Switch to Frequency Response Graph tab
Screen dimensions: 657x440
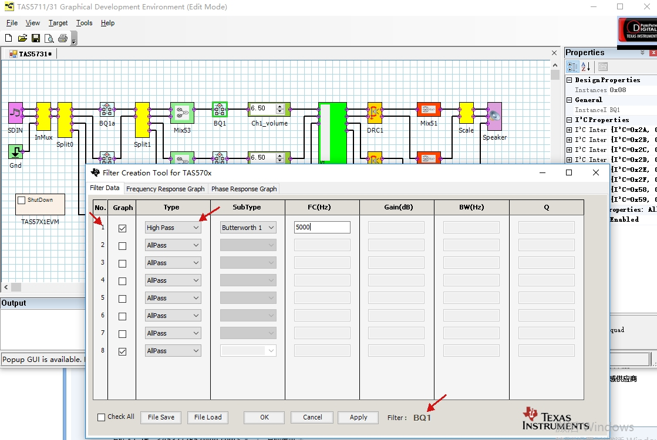[x=166, y=189]
